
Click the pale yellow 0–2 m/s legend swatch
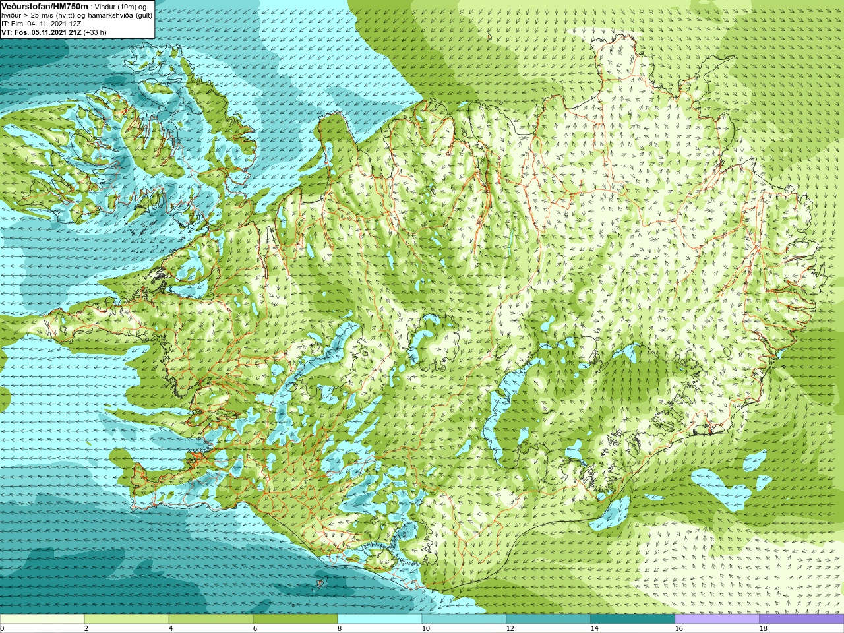(42, 619)
